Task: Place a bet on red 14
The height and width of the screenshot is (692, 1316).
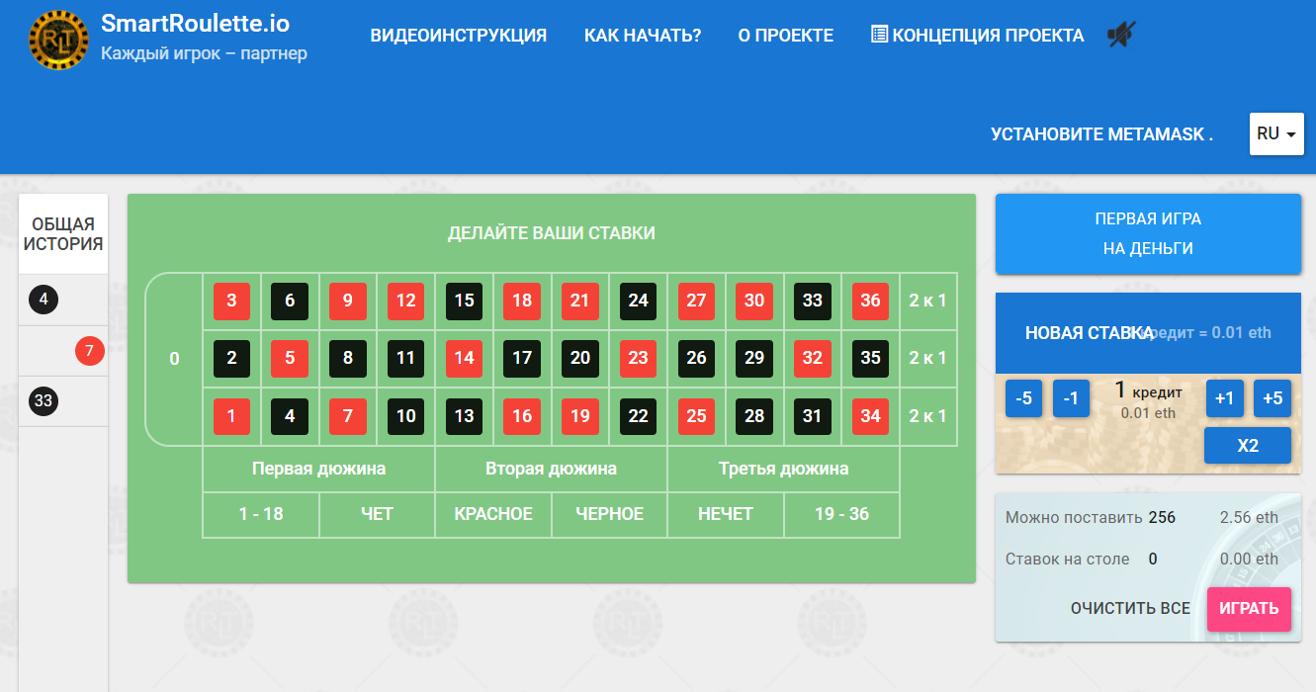Action: (464, 358)
